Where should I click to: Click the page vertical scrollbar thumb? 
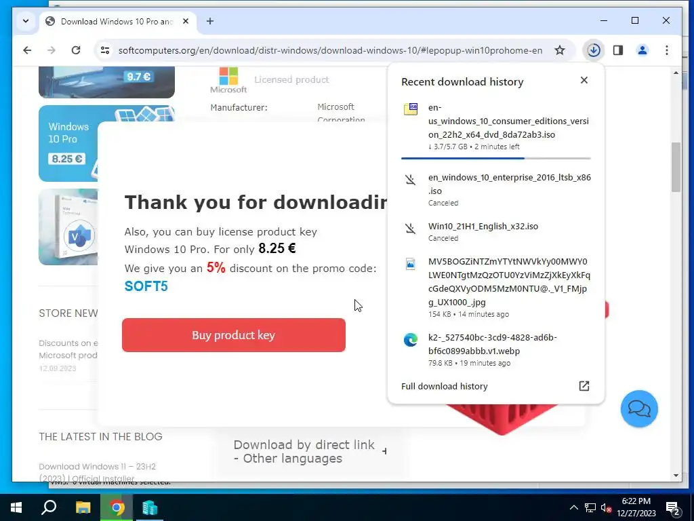click(x=676, y=167)
